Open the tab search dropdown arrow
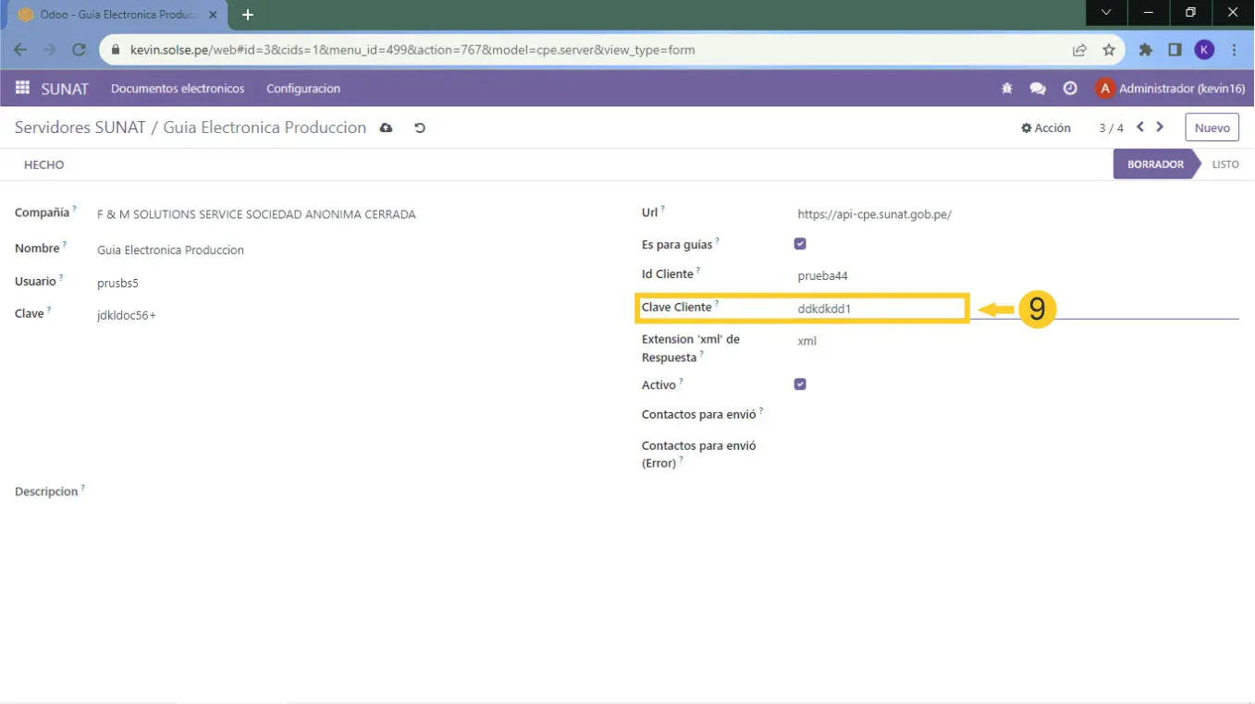 (x=1106, y=13)
